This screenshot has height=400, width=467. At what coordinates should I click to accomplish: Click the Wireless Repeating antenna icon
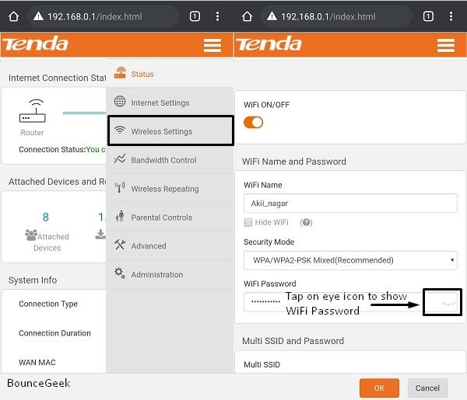(120, 187)
